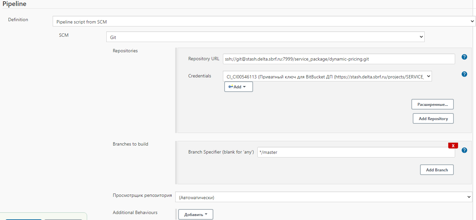Open the Credentials selection dropdown

pos(327,76)
